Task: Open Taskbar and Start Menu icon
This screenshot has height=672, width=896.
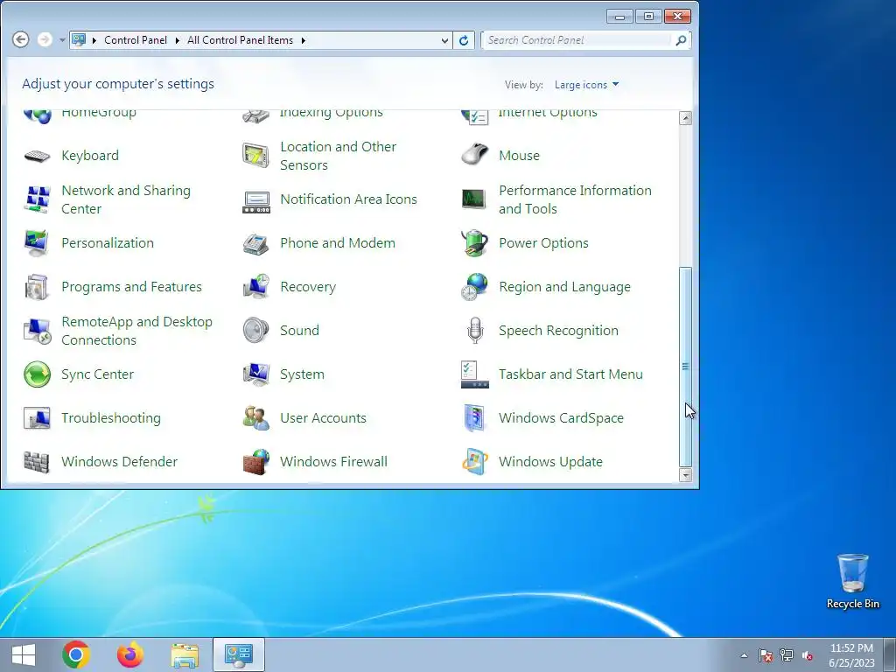Action: (474, 374)
